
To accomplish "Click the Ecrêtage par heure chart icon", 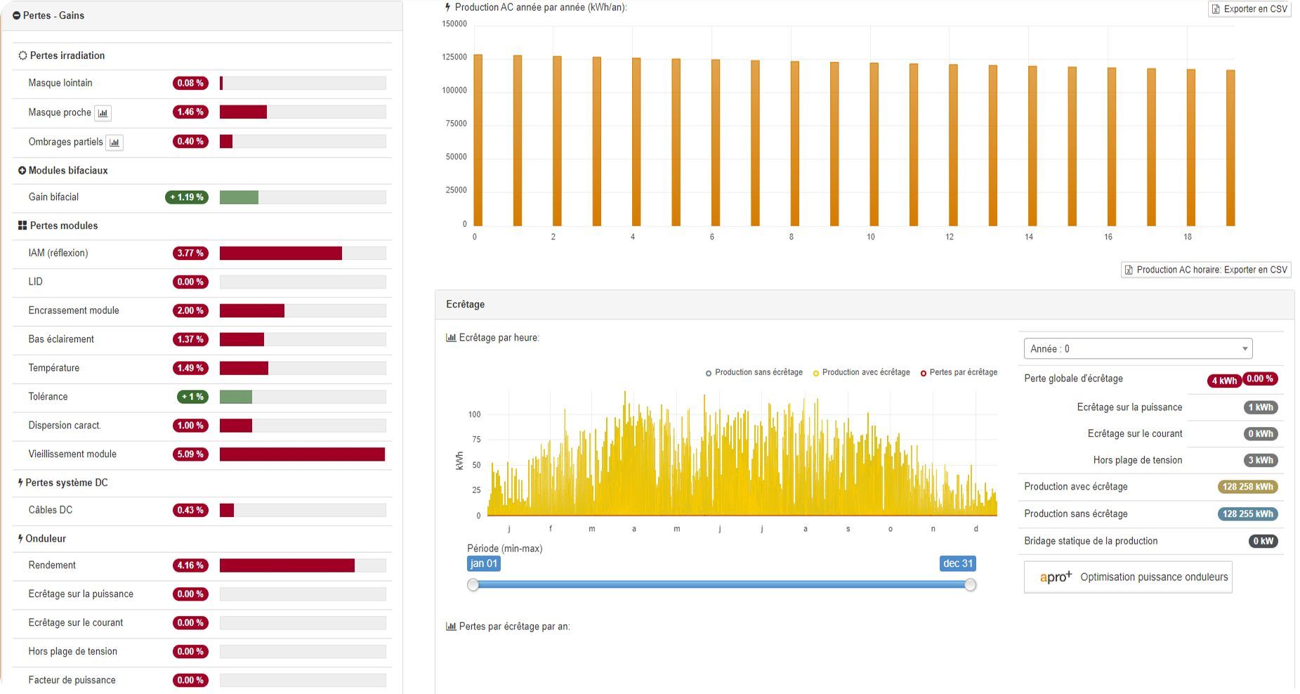I will 451,338.
